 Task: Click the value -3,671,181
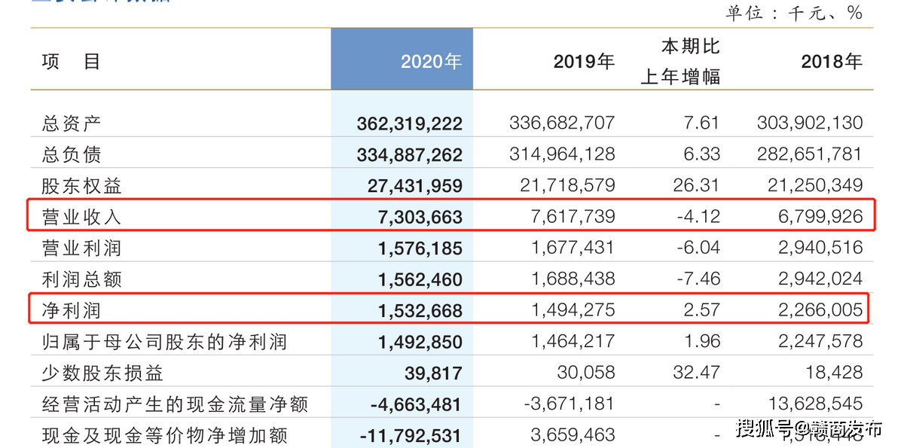(569, 404)
